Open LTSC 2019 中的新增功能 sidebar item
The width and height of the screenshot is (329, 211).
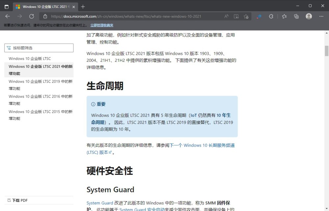[x=40, y=85]
